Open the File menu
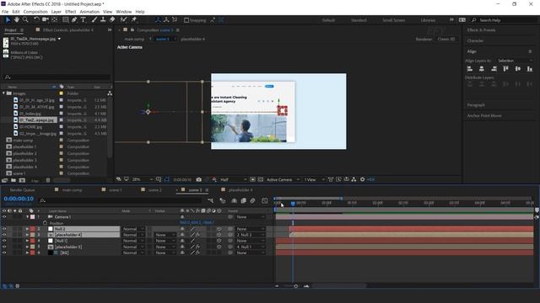The height and width of the screenshot is (303, 540). click(5, 12)
